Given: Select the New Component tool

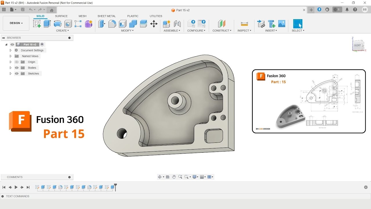Looking at the screenshot, I should click(x=167, y=24).
